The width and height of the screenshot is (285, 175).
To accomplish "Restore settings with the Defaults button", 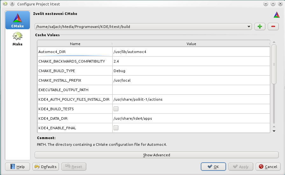I will pyautogui.click(x=45, y=167).
